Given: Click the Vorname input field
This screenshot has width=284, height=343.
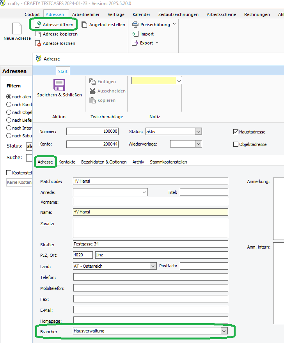Looking at the screenshot, I should [x=151, y=201].
